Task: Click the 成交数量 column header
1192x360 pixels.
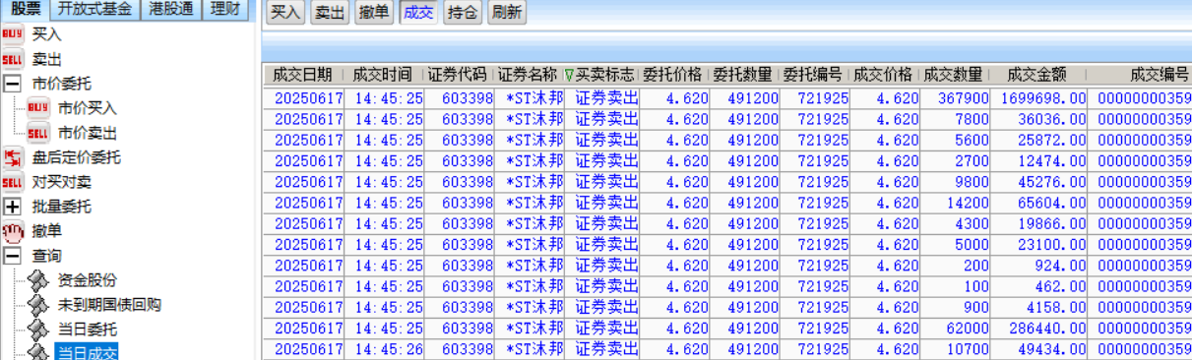Action: click(x=954, y=76)
